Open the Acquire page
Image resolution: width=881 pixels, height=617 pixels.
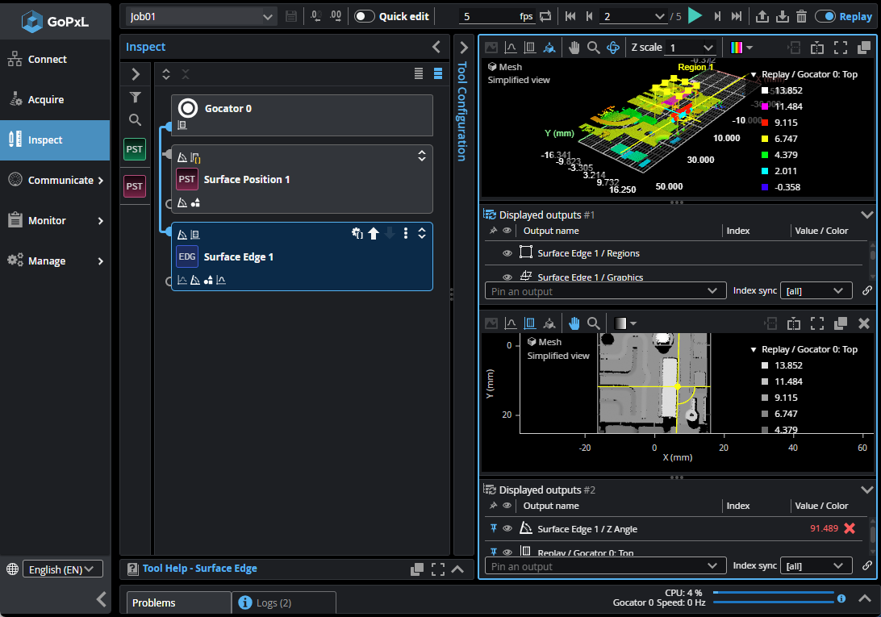(46, 100)
